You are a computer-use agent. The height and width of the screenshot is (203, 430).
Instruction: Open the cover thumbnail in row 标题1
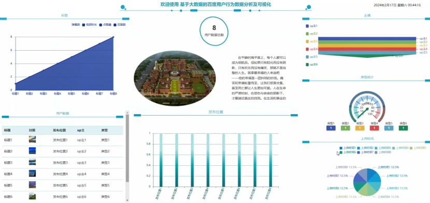(x=32, y=139)
